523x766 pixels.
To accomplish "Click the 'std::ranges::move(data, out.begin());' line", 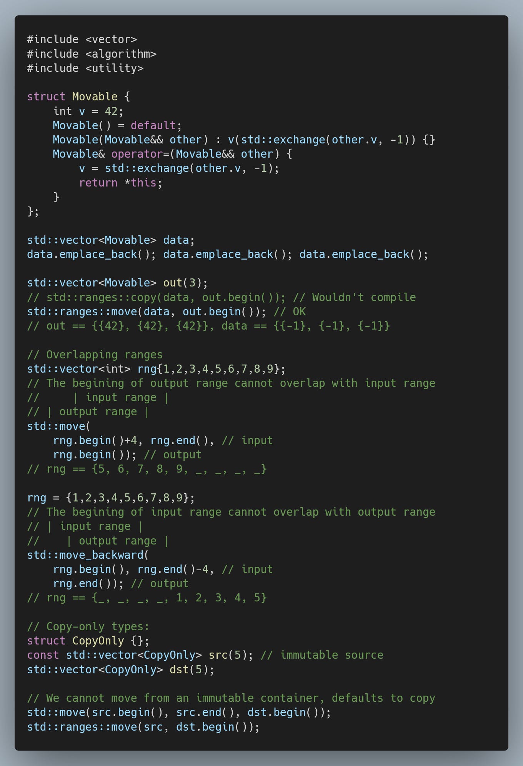I will click(x=166, y=311).
